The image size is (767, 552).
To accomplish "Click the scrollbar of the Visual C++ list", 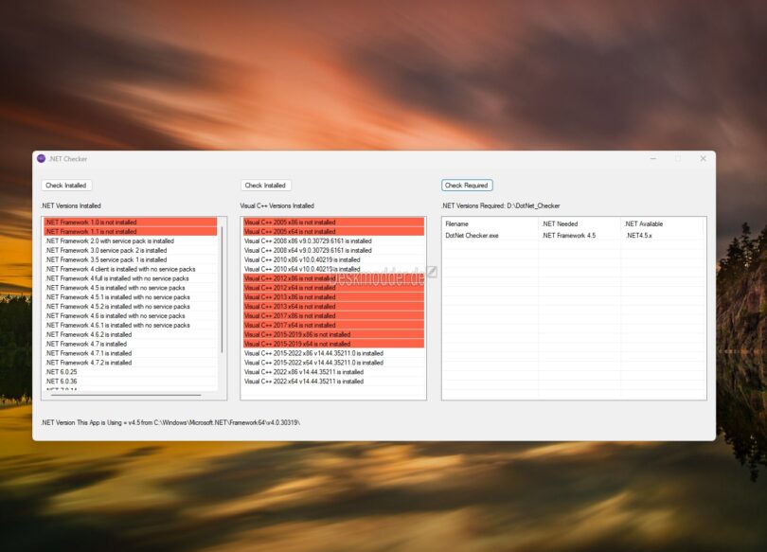I will pos(422,303).
